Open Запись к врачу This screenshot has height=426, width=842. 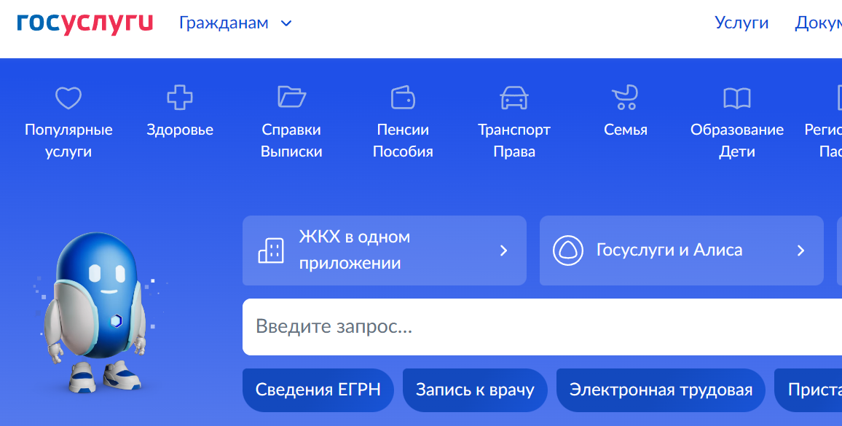[x=475, y=390]
